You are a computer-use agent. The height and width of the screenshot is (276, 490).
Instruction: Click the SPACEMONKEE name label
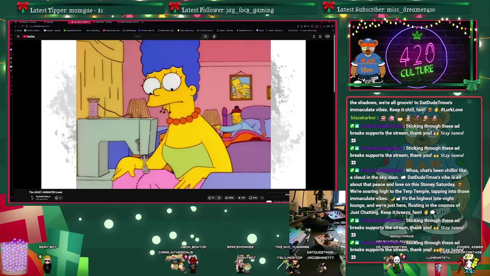(x=240, y=247)
